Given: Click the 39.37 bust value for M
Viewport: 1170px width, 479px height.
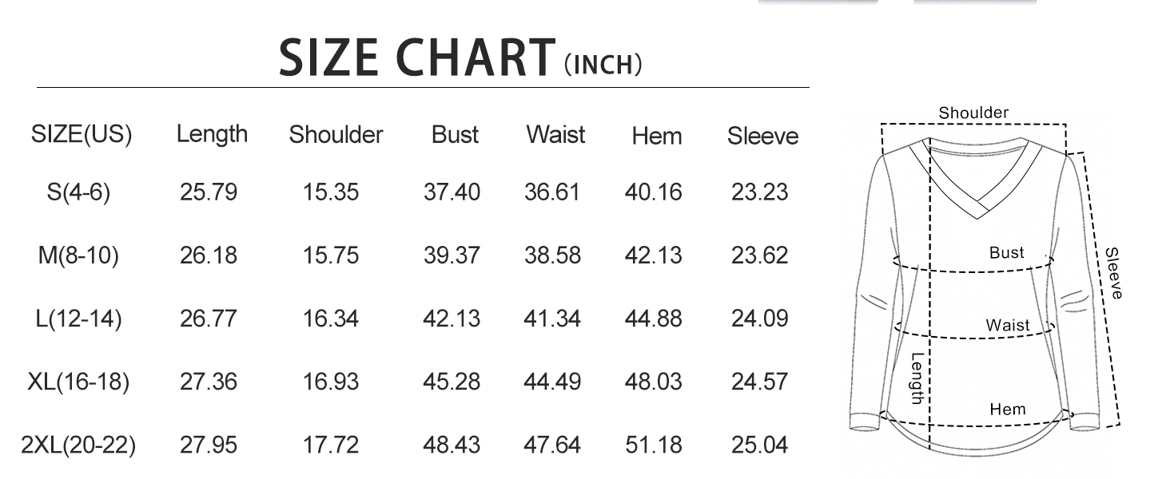Looking at the screenshot, I should coord(452,255).
